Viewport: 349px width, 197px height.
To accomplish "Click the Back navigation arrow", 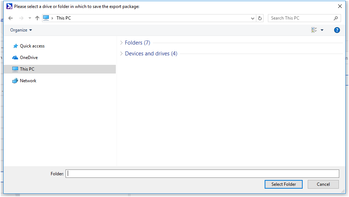I will (10, 18).
